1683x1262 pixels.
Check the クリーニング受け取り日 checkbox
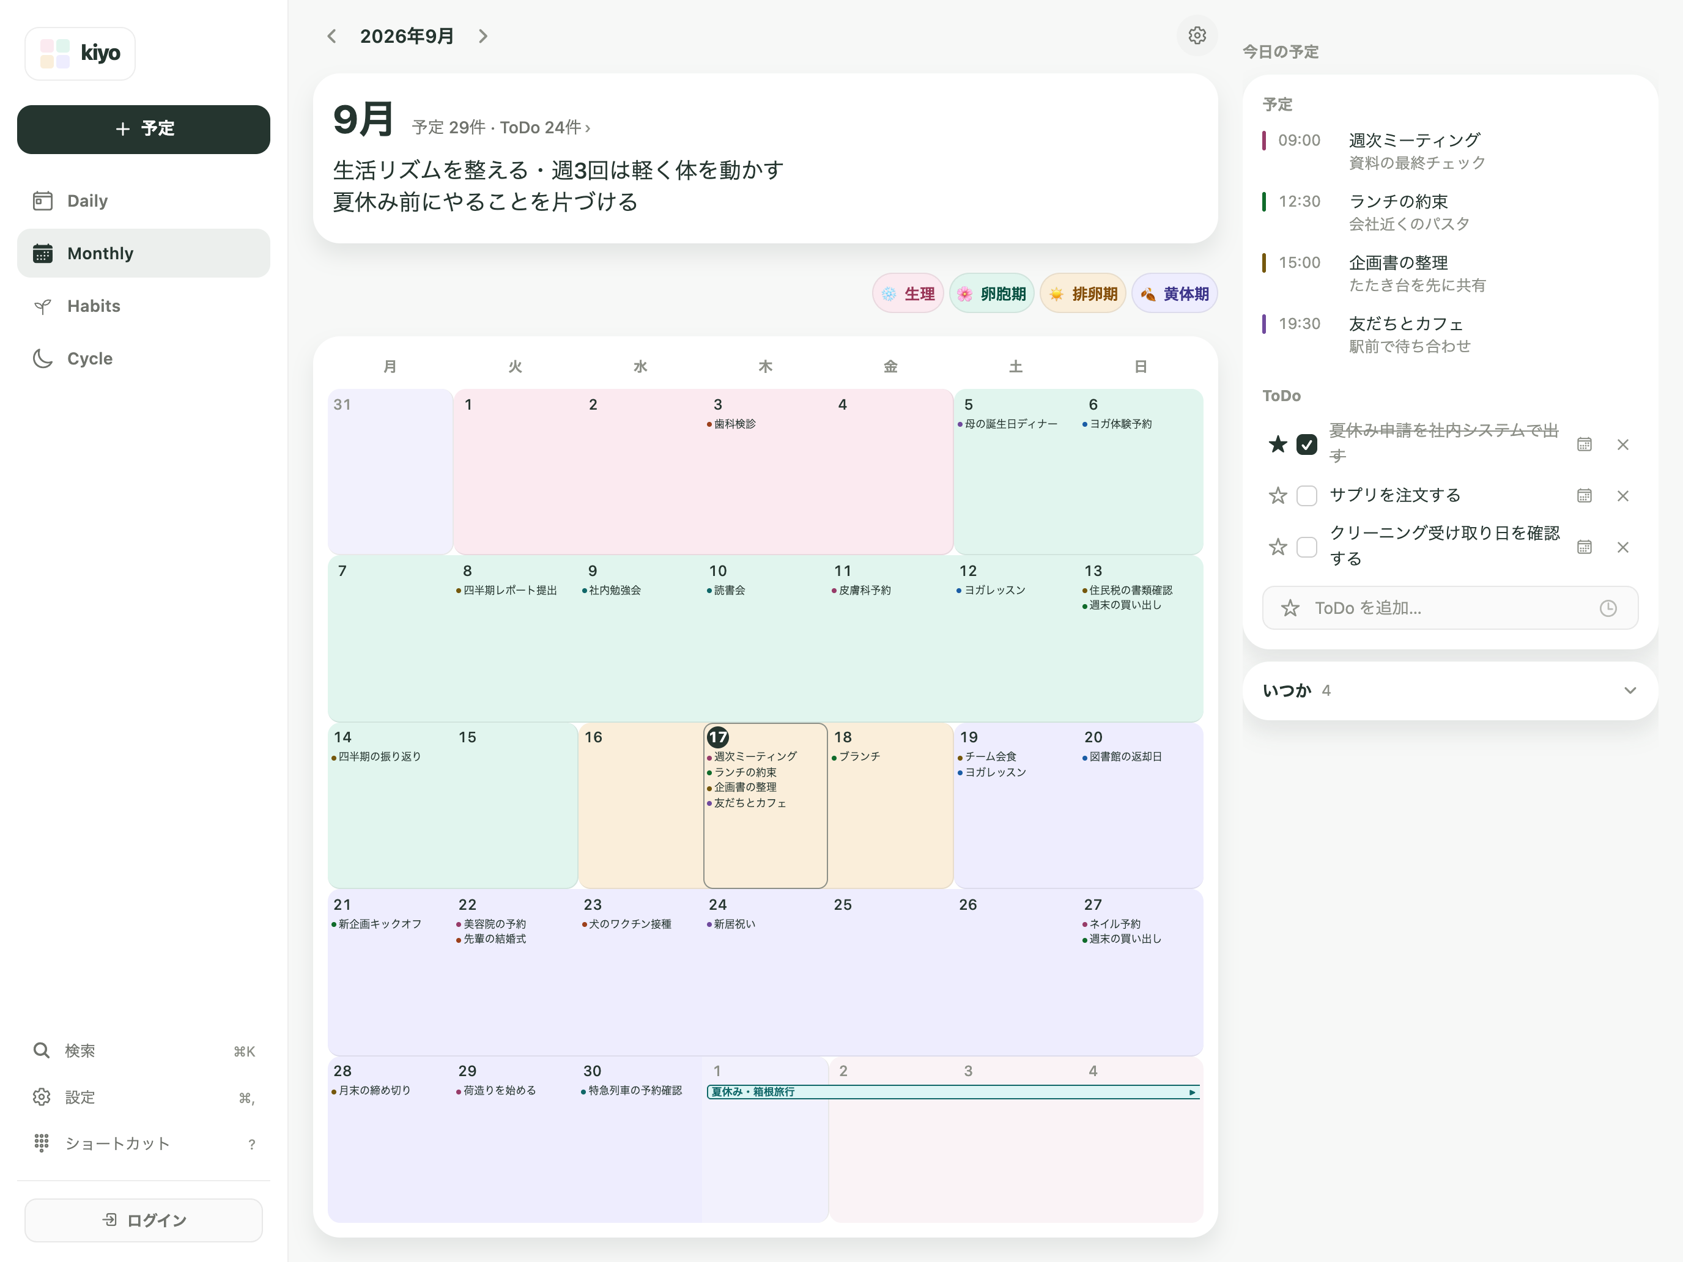tap(1306, 546)
